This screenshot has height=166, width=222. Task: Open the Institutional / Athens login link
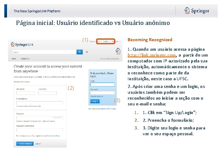click(x=107, y=109)
